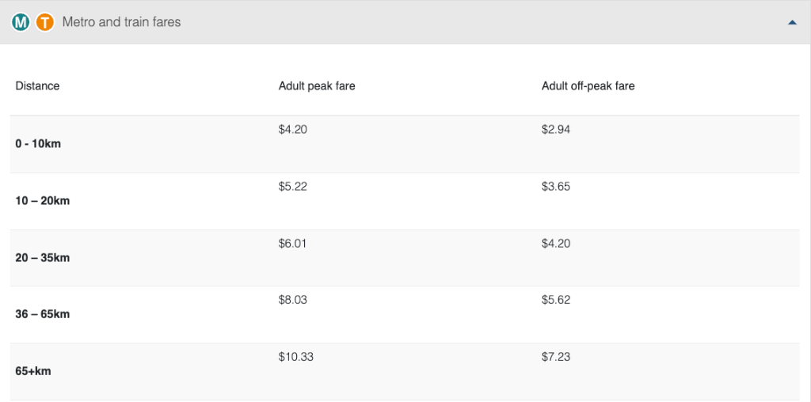Select the Distance column header
Viewport: 811px width, 402px height.
37,85
